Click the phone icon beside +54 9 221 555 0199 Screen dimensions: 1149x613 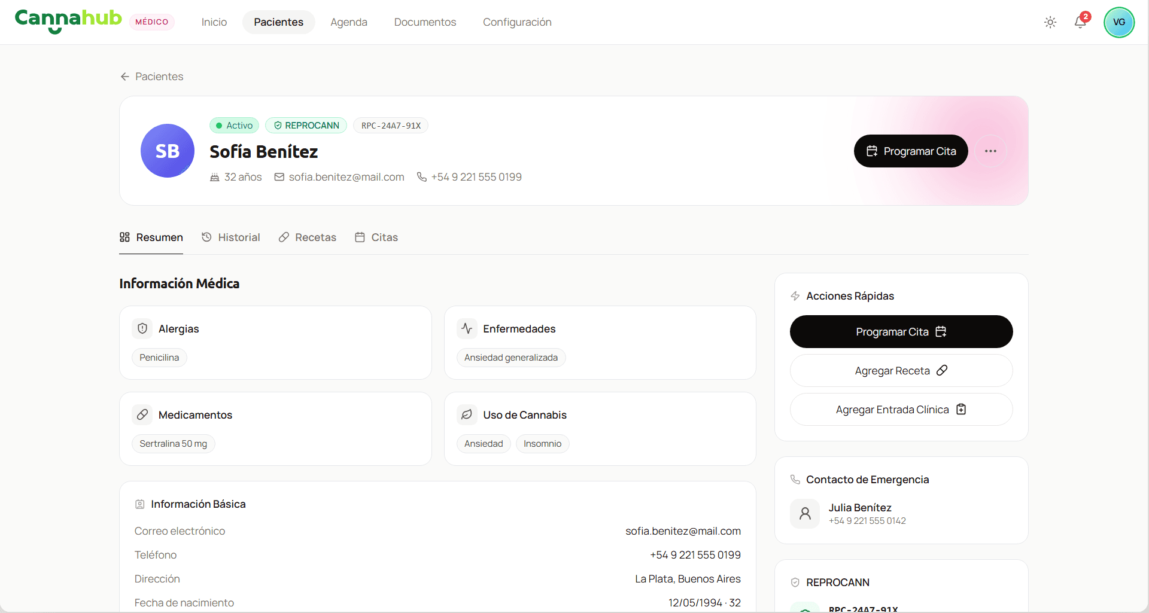(422, 177)
